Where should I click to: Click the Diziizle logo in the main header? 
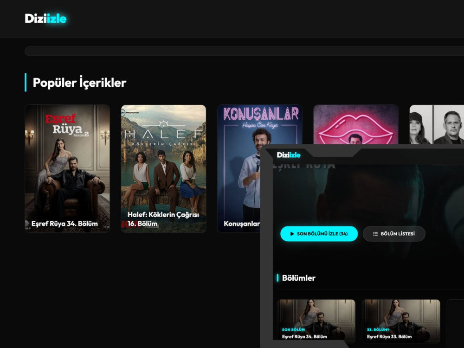click(x=45, y=19)
